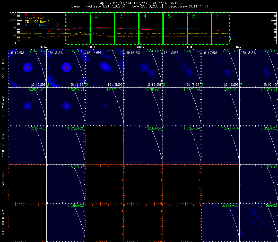Click the 15:14 tick label on the time axis
This screenshot has width=278, height=242.
pos(92,47)
